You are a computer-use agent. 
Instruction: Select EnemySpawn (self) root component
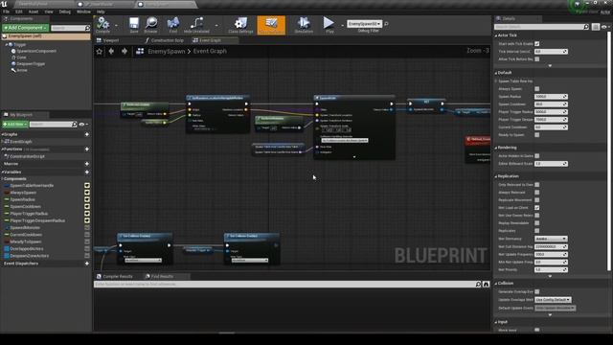coord(46,36)
